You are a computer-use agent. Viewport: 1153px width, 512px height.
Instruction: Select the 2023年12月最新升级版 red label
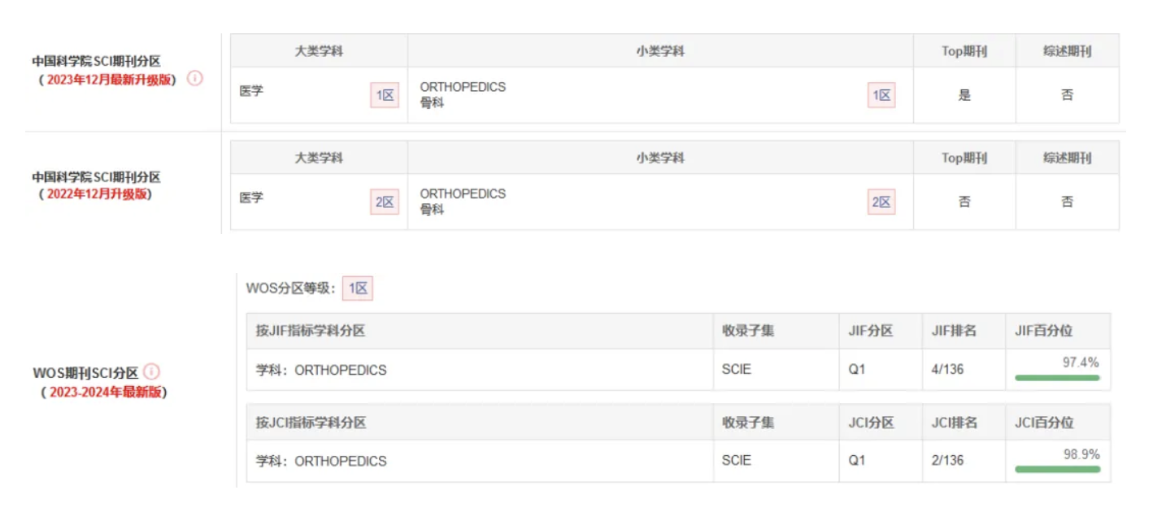point(111,80)
